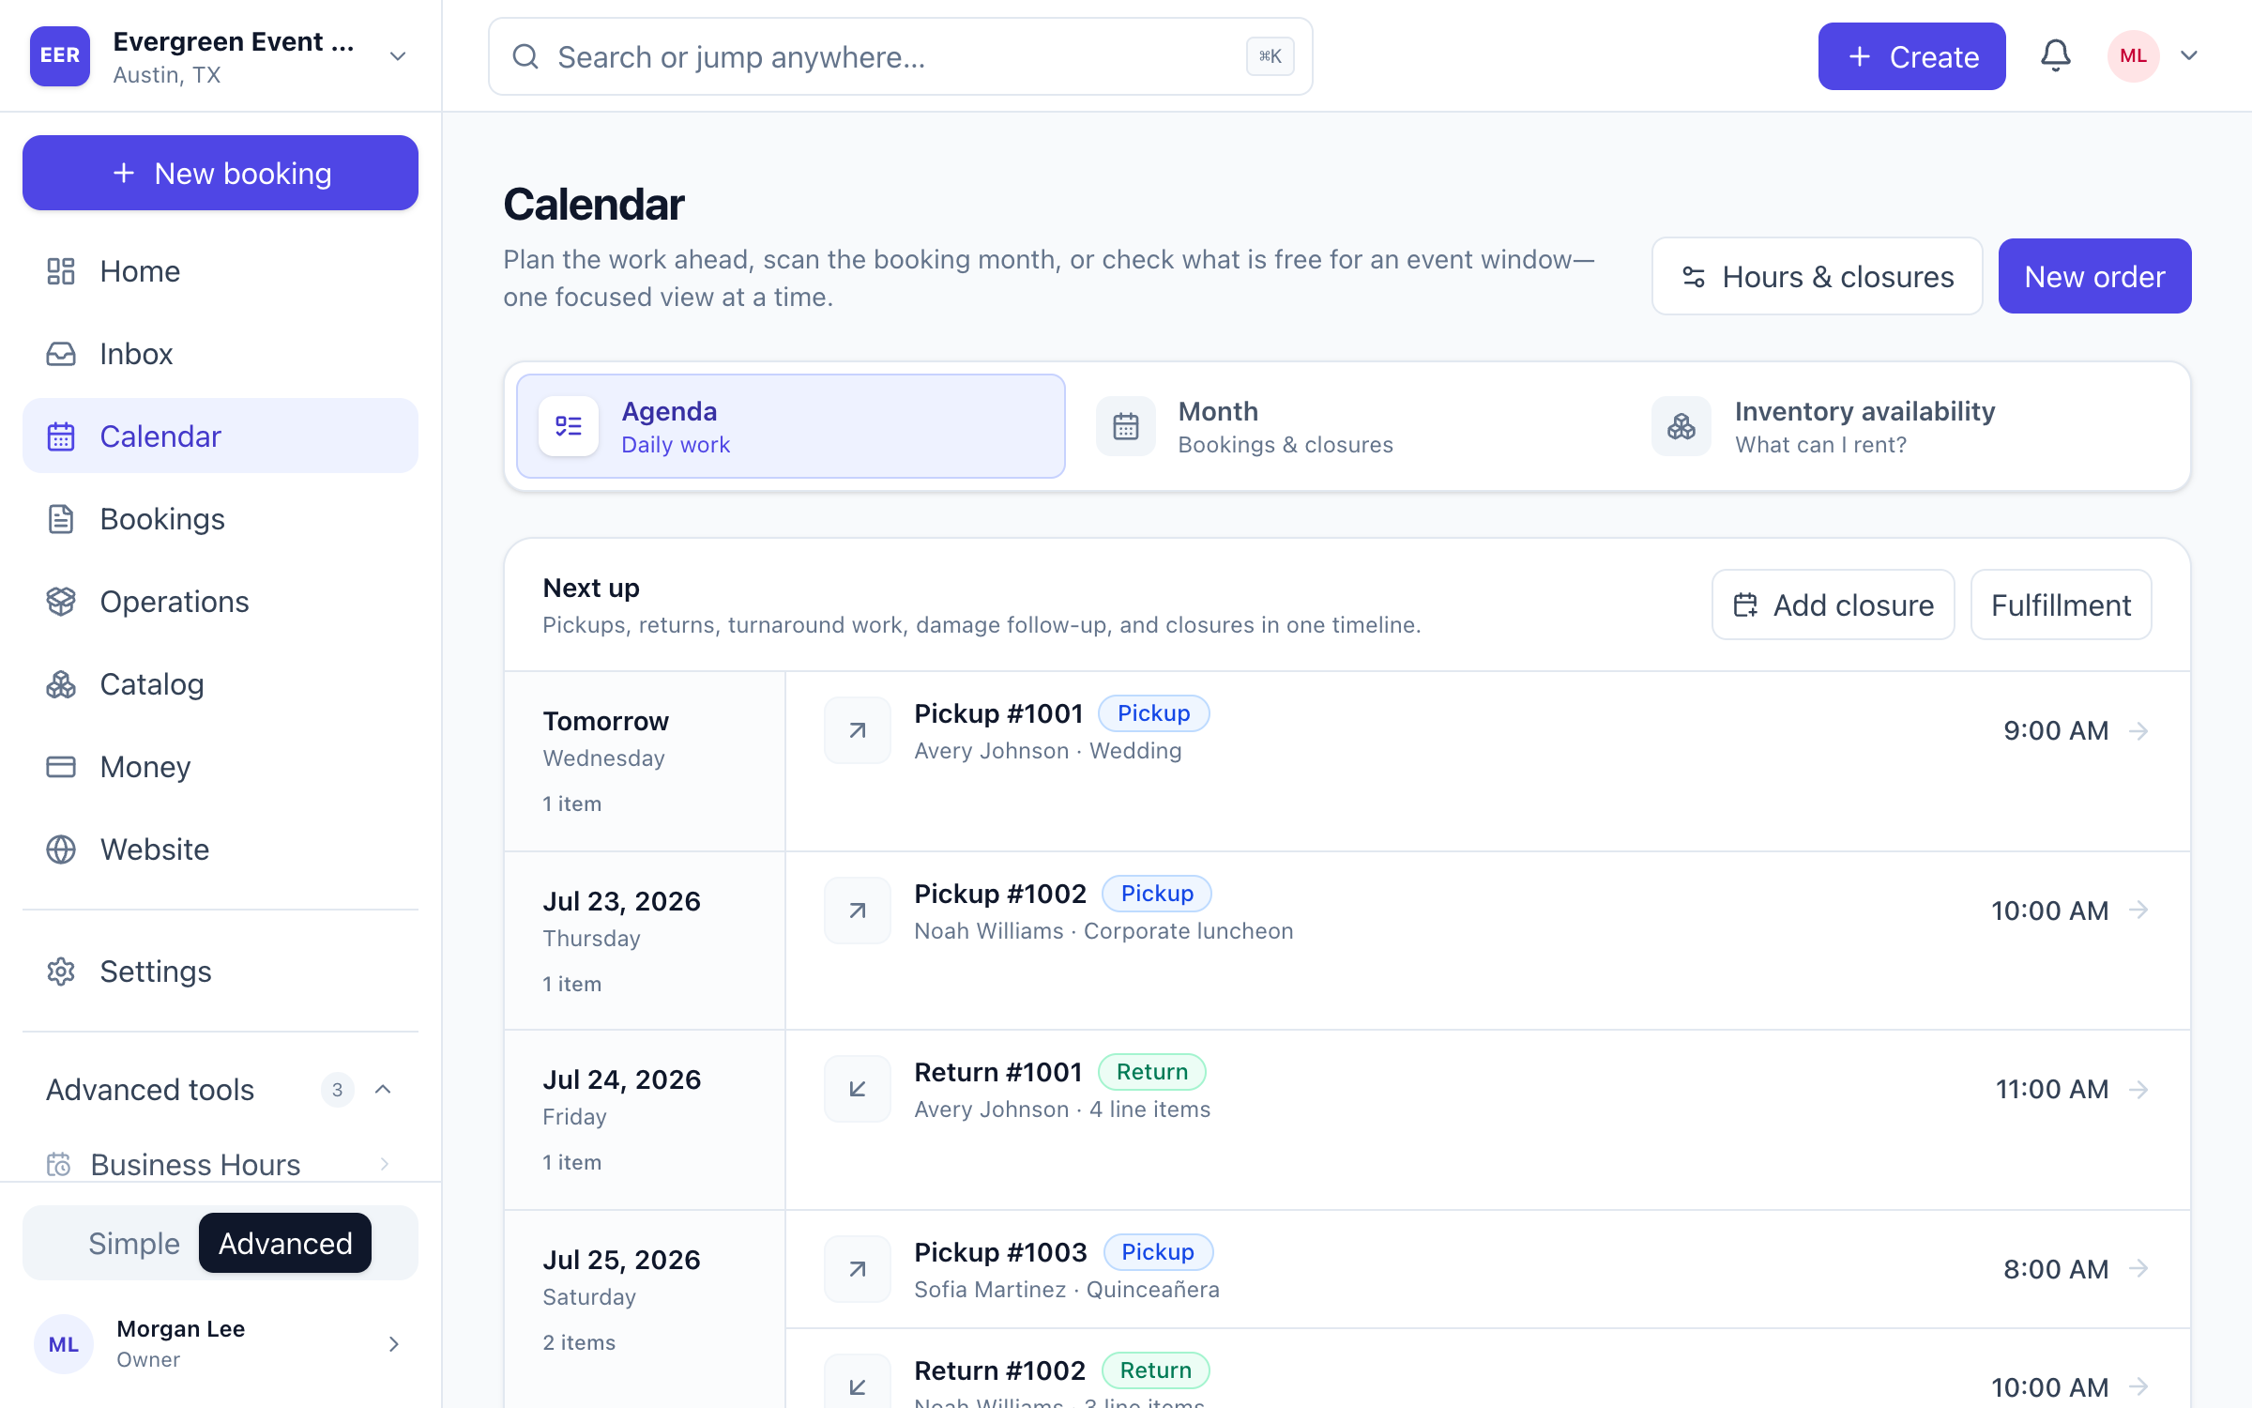Switch to the Month tab
This screenshot has width=2252, height=1408.
tap(1347, 426)
